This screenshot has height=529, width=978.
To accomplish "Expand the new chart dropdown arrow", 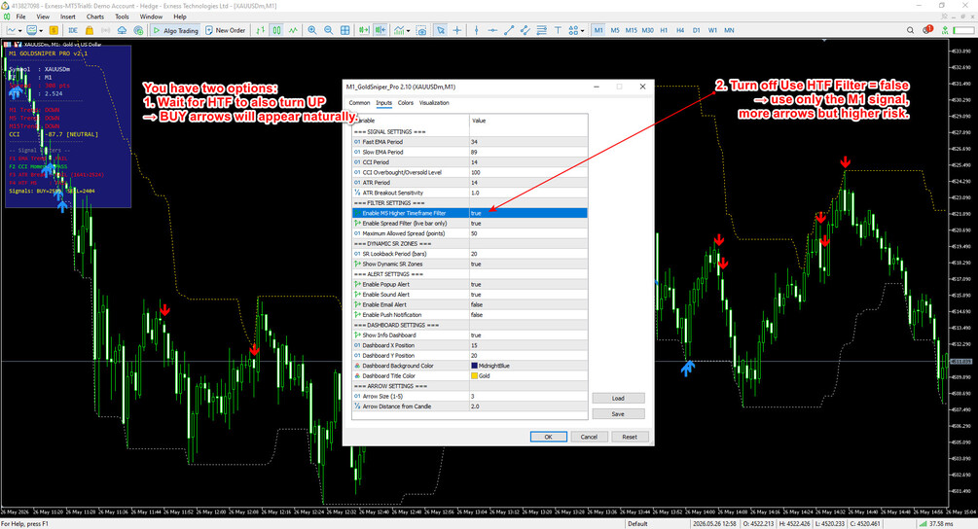I will tap(20, 30).
